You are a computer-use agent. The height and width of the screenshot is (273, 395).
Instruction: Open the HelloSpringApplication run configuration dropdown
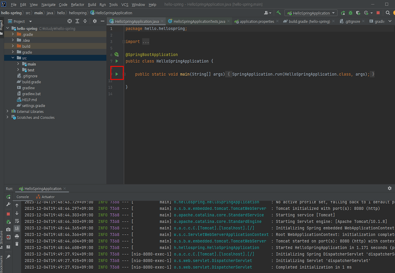point(311,13)
